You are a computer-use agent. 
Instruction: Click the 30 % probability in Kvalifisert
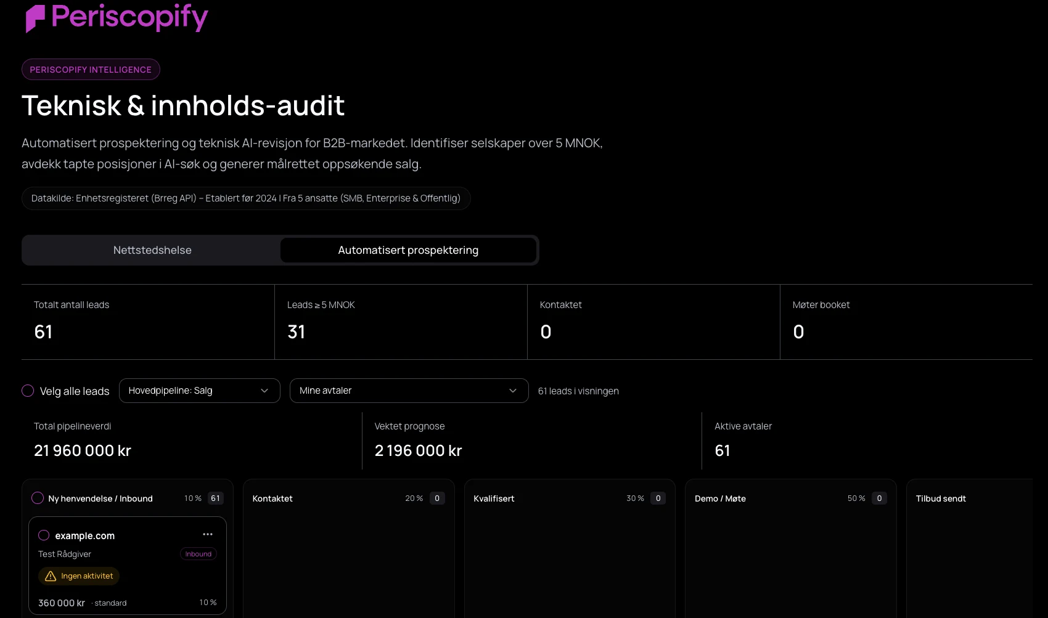tap(635, 498)
